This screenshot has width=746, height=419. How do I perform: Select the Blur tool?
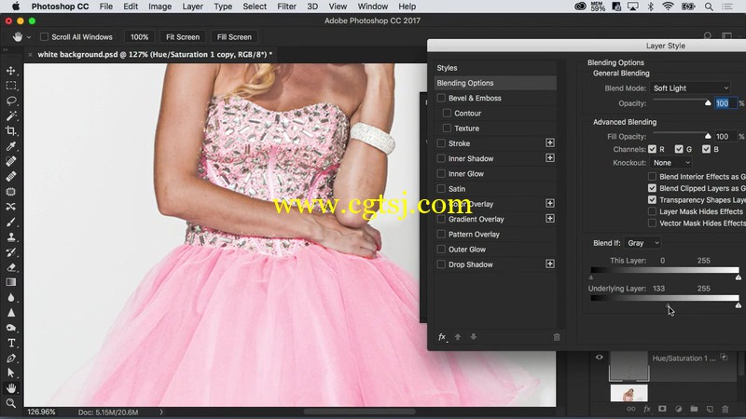click(x=11, y=297)
